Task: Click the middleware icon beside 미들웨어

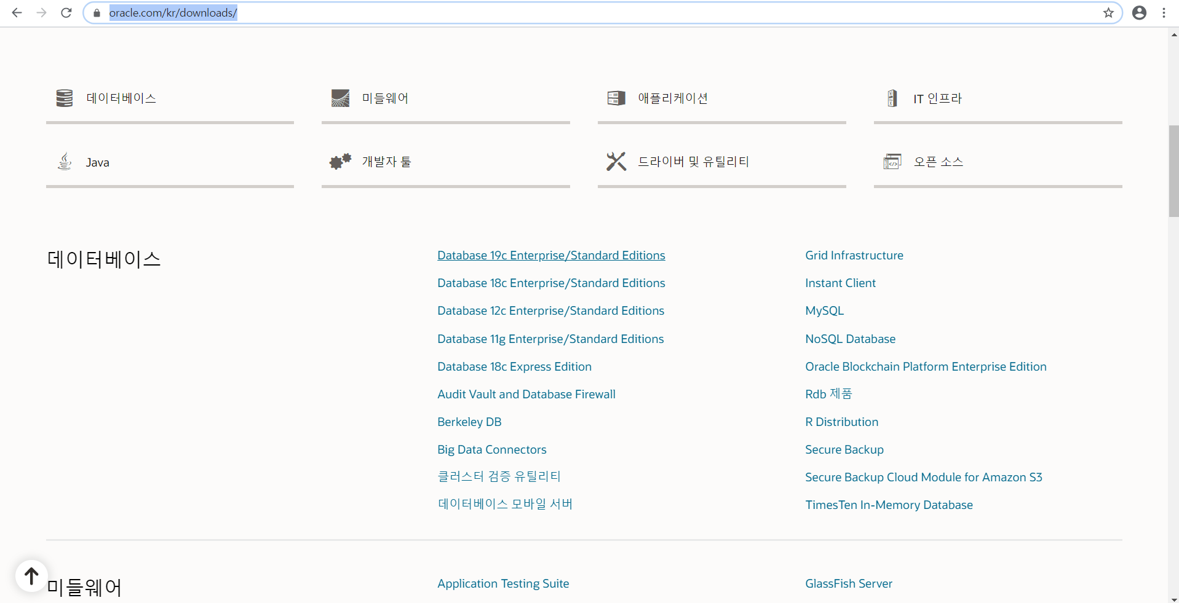Action: pyautogui.click(x=340, y=98)
